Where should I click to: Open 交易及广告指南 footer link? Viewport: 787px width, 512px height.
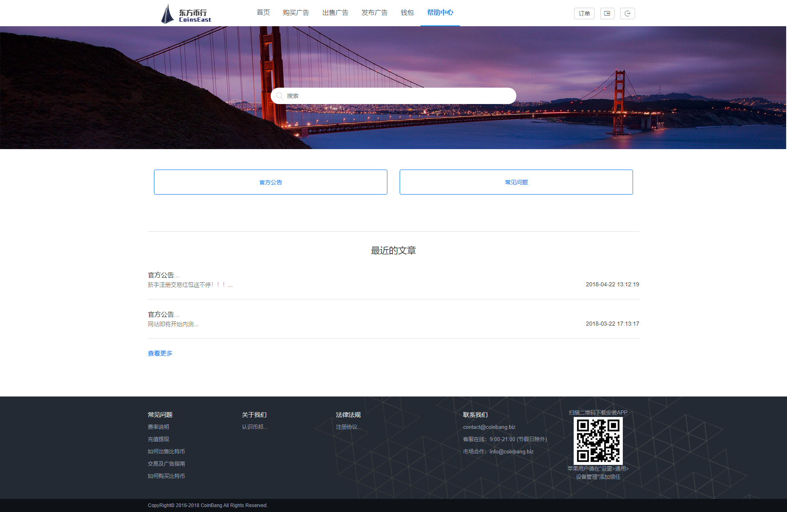coord(166,464)
